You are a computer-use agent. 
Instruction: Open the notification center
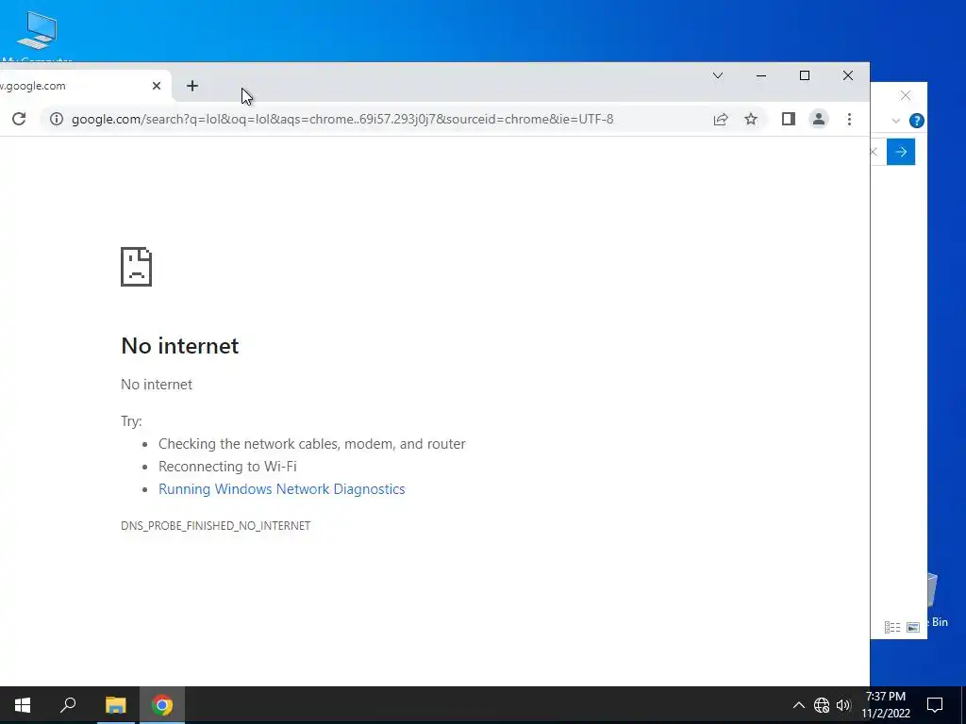[935, 705]
